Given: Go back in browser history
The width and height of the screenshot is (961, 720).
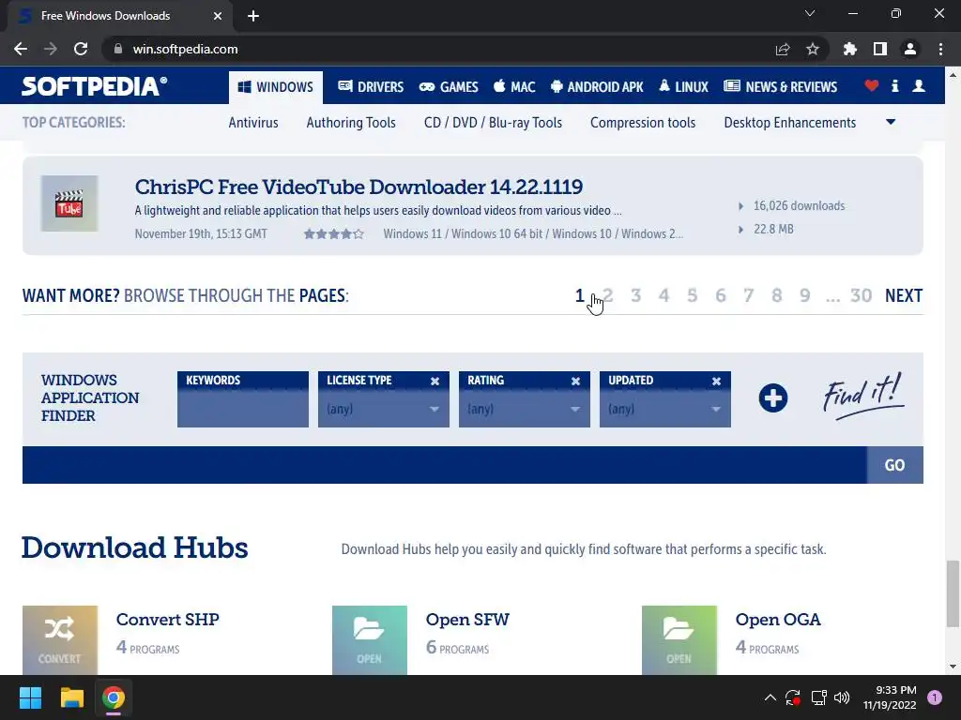Looking at the screenshot, I should coord(21,49).
